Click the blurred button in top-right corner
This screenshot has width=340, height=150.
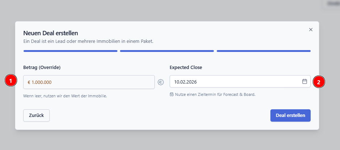click(331, 3)
